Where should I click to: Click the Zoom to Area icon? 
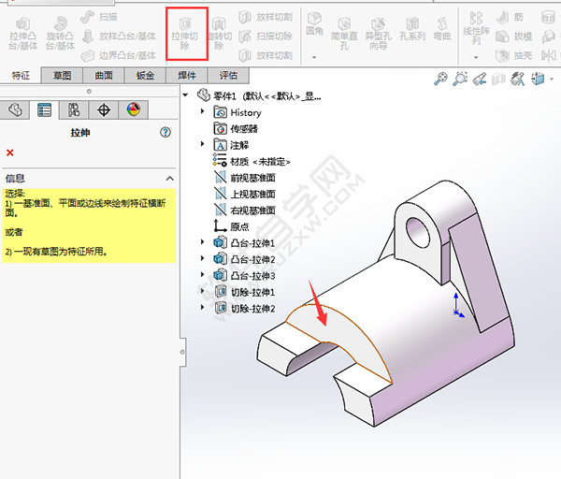click(460, 79)
